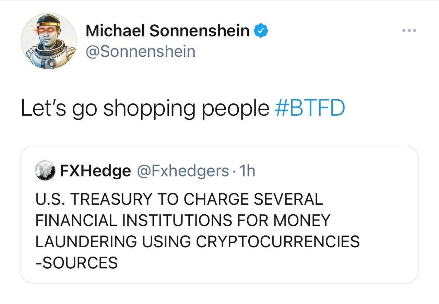Open the #BTFD hashtag link
Screen dimensions: 439x304
click(310, 108)
